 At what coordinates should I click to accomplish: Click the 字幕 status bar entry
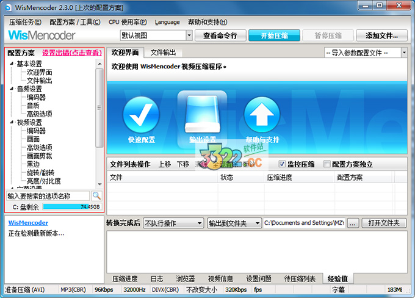click(x=339, y=290)
